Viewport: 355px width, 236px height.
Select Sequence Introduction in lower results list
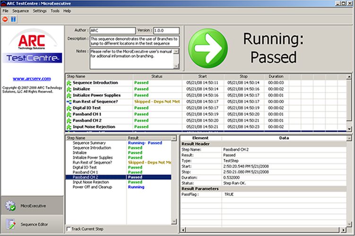pyautogui.click(x=118, y=148)
